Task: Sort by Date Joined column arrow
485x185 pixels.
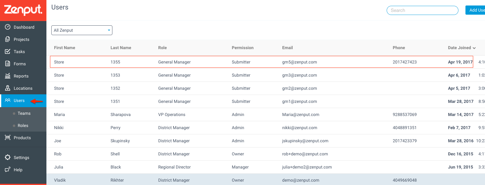Action: click(x=474, y=48)
